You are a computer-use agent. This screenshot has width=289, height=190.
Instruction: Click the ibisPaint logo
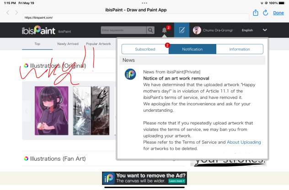click(38, 31)
